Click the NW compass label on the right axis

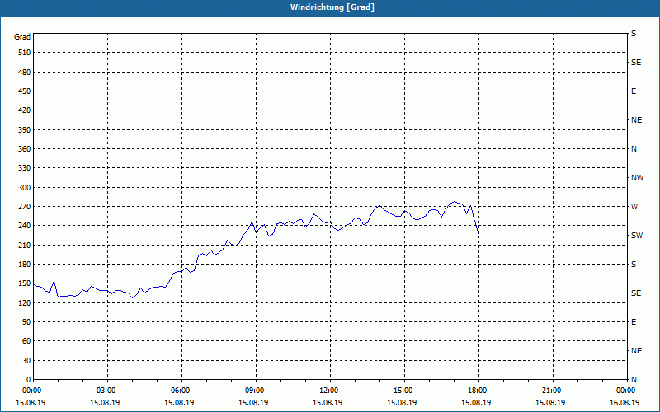pyautogui.click(x=637, y=178)
